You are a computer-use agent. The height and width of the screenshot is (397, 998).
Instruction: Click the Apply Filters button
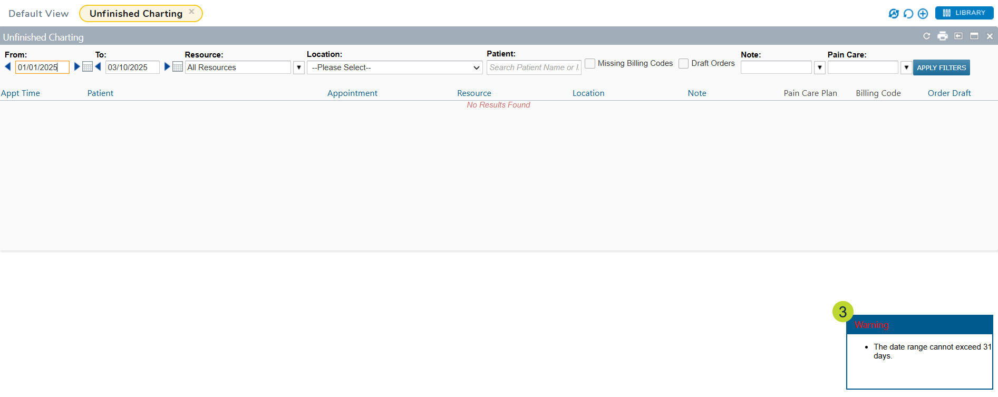(x=941, y=67)
